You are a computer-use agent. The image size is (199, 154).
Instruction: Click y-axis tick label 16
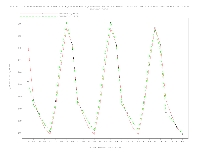coord(19,96)
